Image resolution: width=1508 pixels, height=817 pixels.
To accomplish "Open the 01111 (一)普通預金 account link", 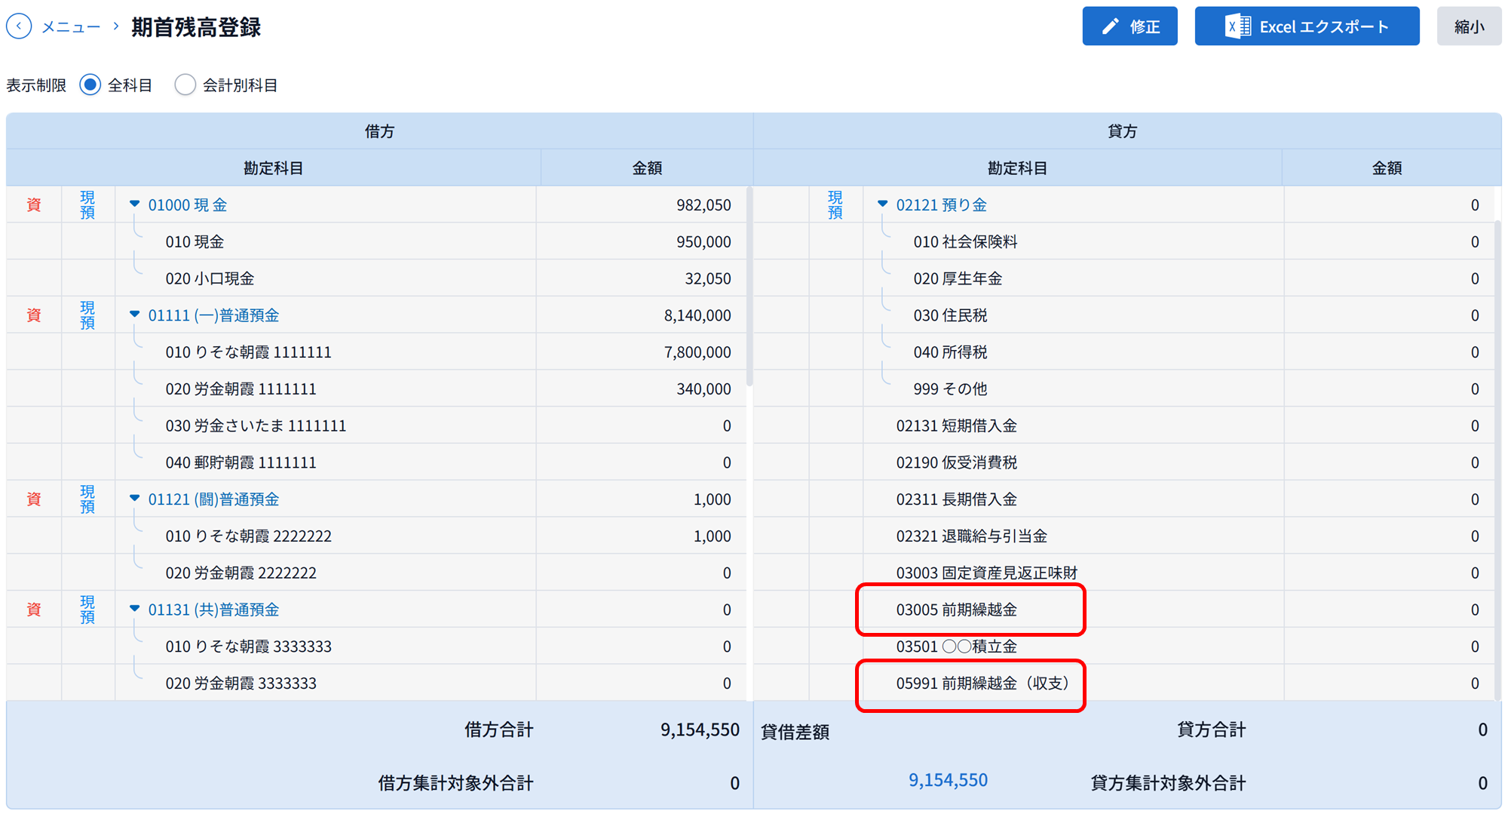I will click(213, 315).
